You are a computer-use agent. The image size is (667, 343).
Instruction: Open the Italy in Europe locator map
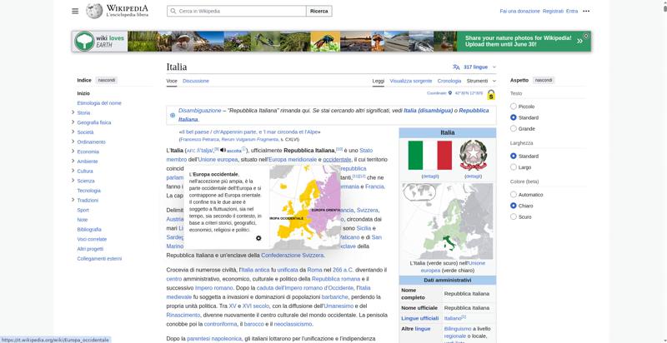448,221
